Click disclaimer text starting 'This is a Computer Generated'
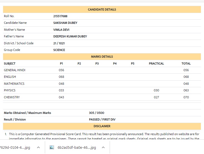 click(104, 136)
